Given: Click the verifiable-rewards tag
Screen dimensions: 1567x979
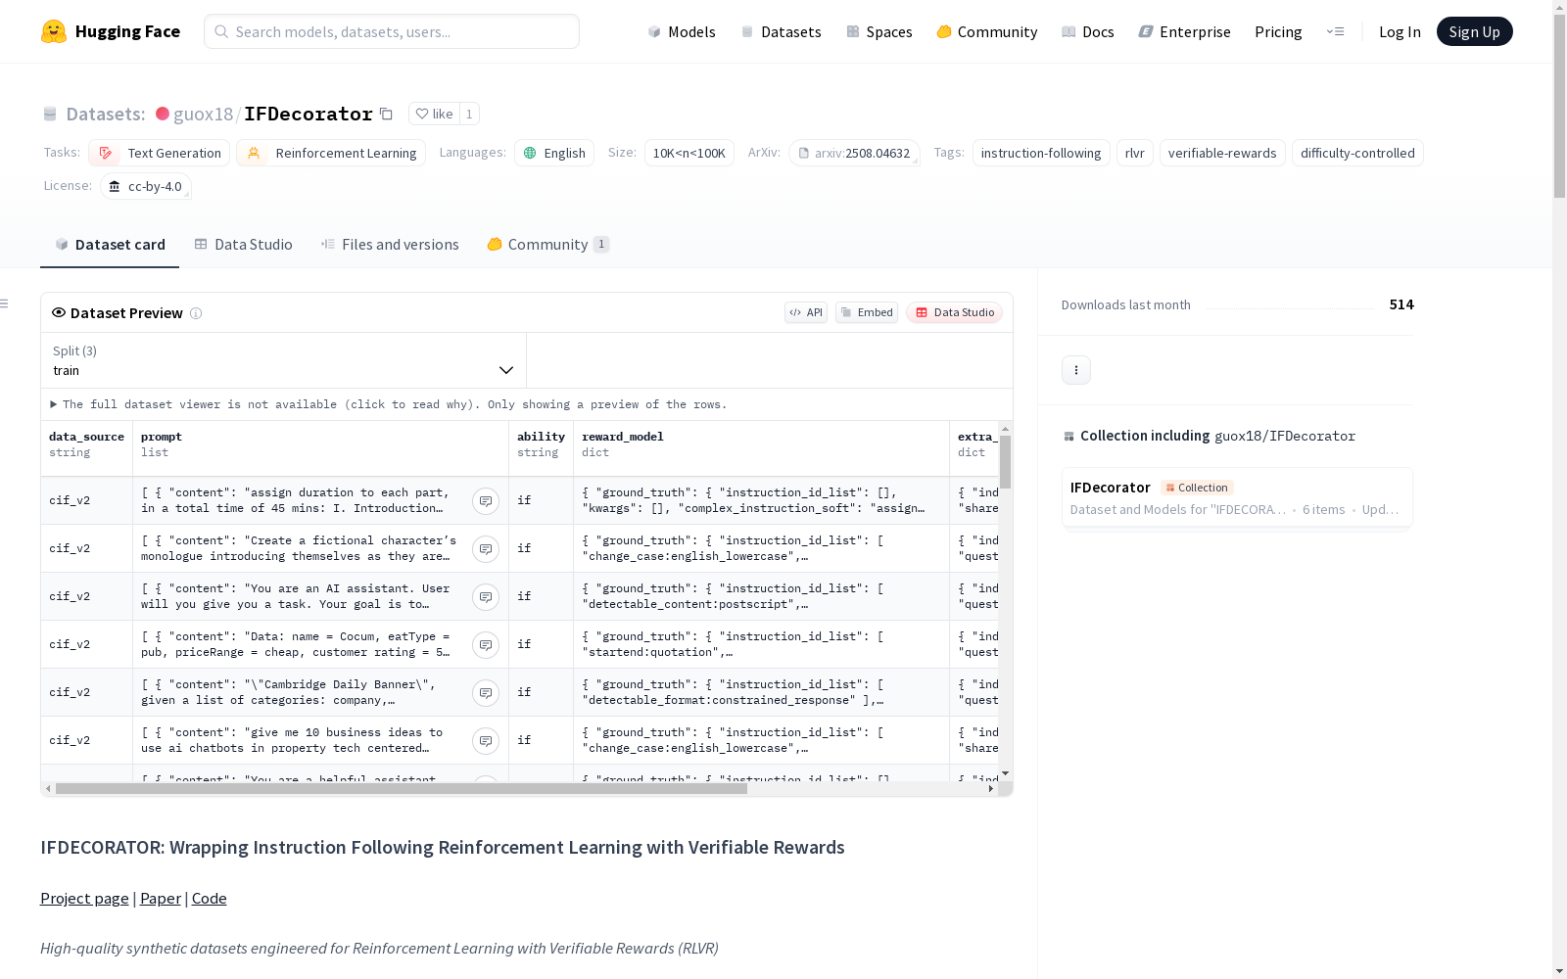Looking at the screenshot, I should coord(1222,153).
